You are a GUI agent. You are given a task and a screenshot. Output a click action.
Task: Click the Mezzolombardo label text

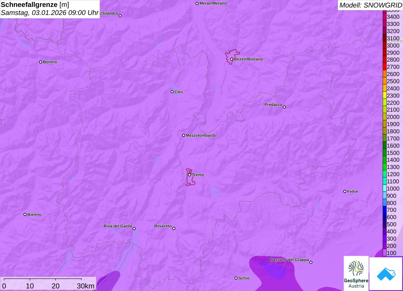(x=201, y=135)
